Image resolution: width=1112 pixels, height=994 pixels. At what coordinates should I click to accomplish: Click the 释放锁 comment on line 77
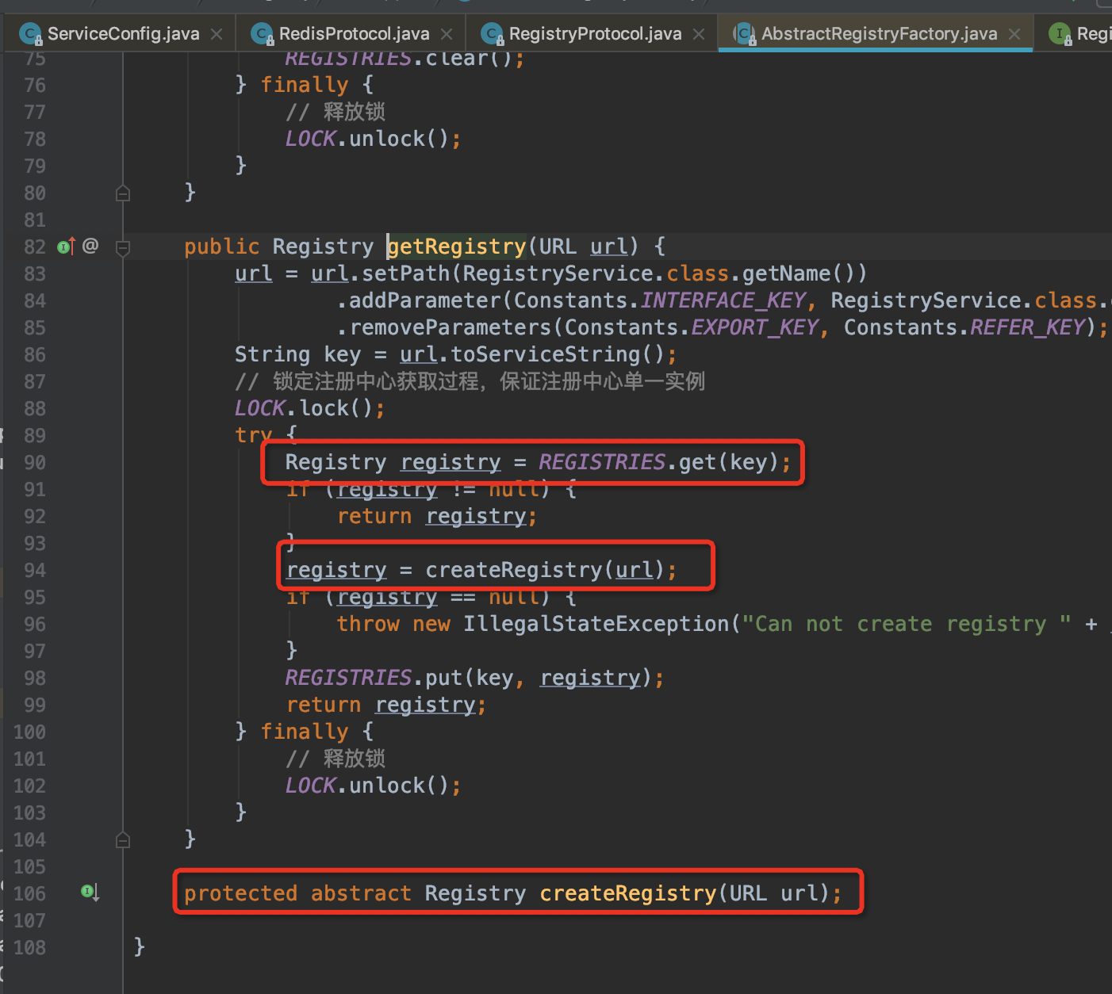[336, 112]
